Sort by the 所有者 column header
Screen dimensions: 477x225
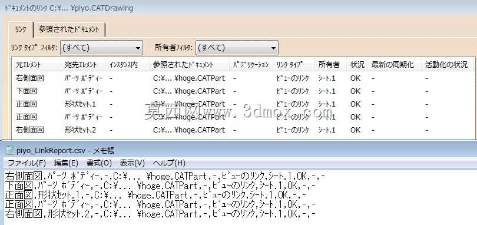click(331, 65)
